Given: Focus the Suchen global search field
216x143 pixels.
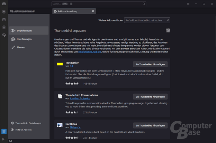Looking at the screenshot, I should [x=99, y=4].
